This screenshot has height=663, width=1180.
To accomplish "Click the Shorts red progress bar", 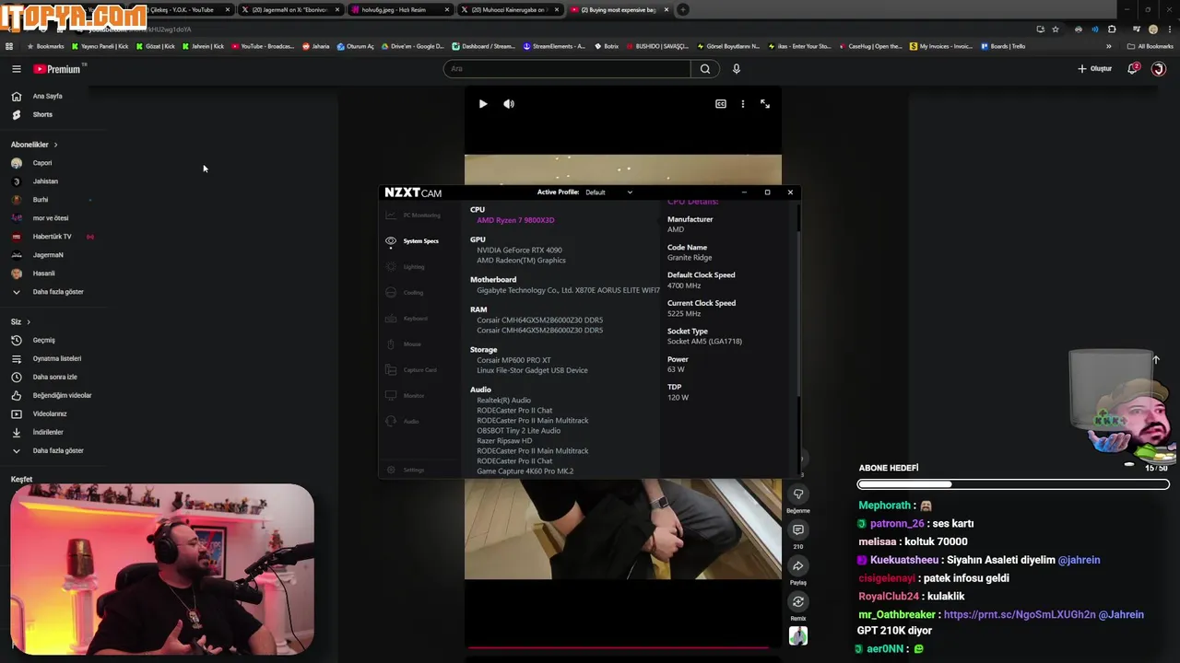I will [x=619, y=647].
